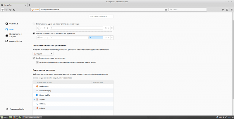This screenshot has height=119, width=234.
Task: Bookmark this page with the star icon
Action: tap(166, 10)
